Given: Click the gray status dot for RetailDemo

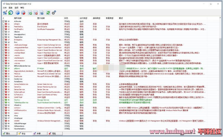Looking at the screenshot, I should (6, 81).
